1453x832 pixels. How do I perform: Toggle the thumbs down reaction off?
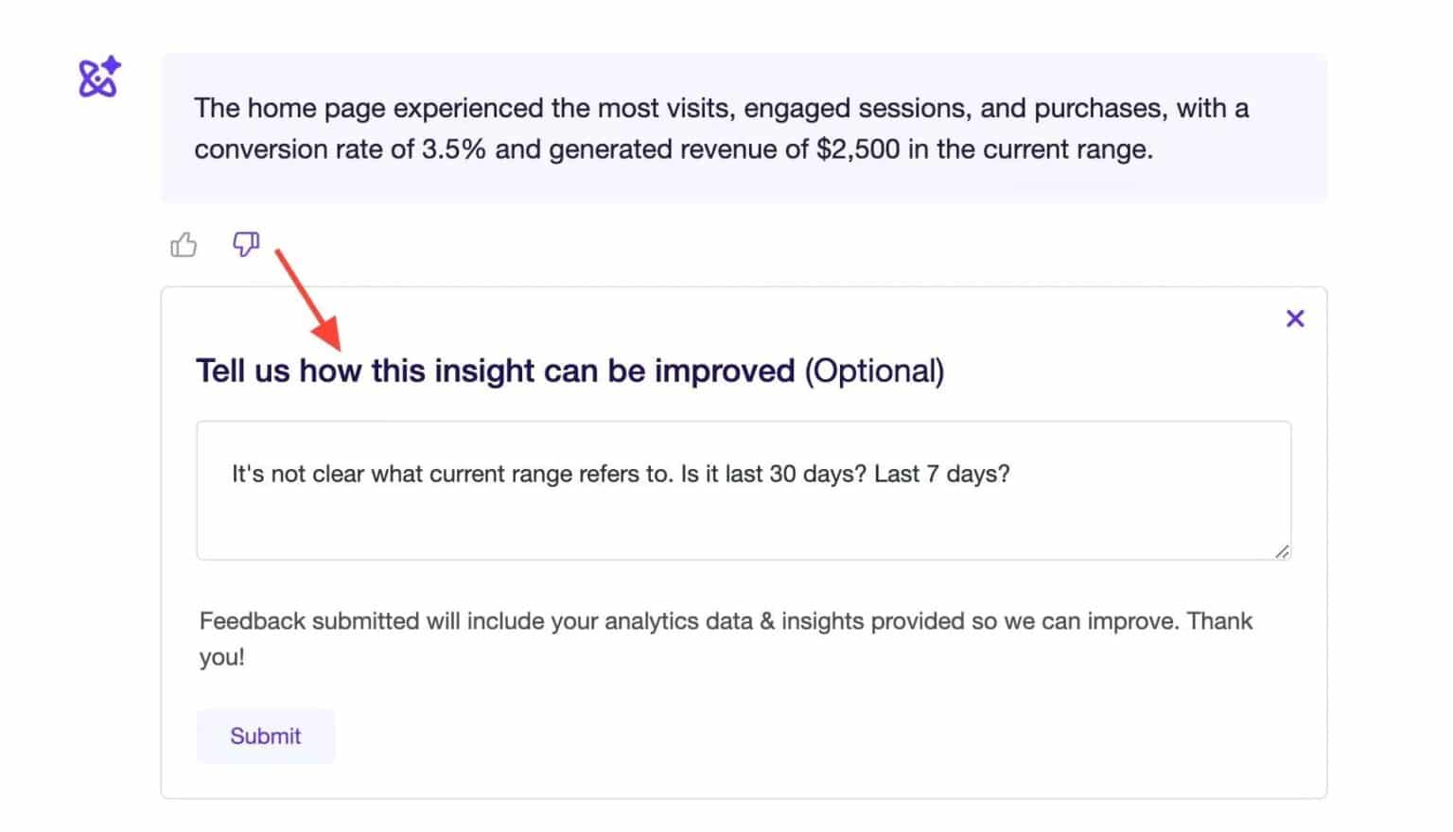[245, 245]
